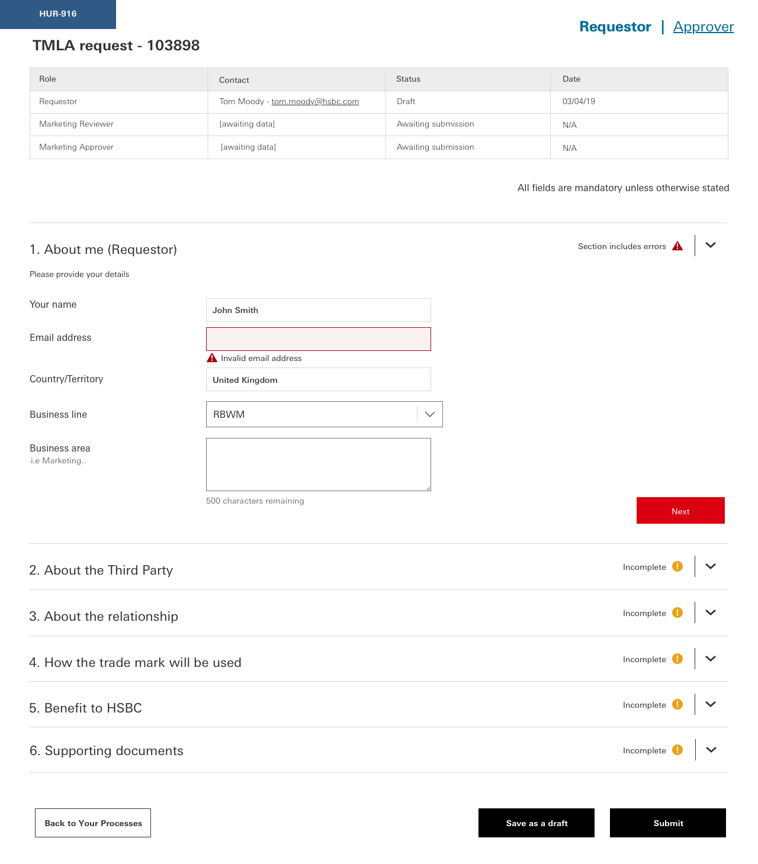The image size is (758, 864).
Task: Open tom.moody@hsbc.com email link
Action: (x=315, y=101)
